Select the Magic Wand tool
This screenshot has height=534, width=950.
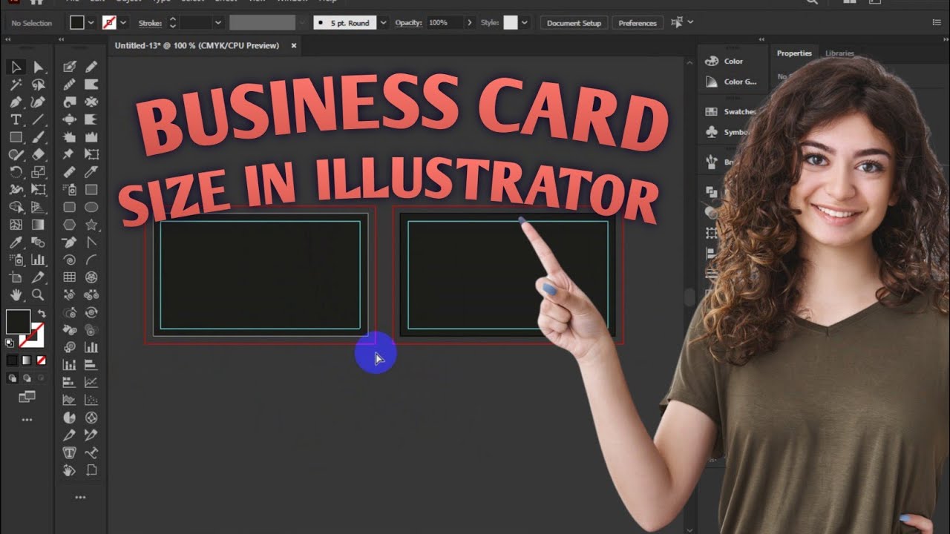[x=16, y=85]
